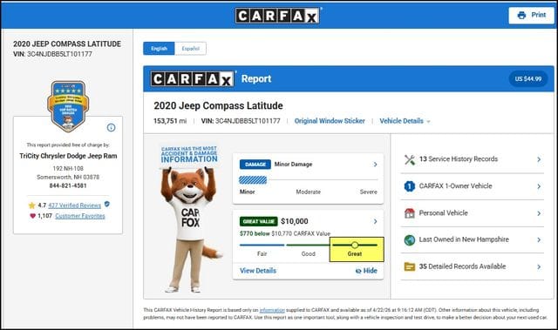Click the verified shield icon beside reviews
This screenshot has height=330, width=558.
[106, 205]
